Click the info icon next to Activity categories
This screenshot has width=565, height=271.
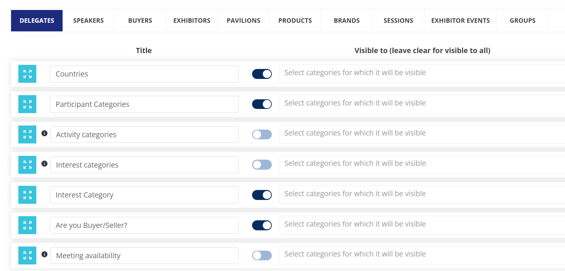click(44, 133)
